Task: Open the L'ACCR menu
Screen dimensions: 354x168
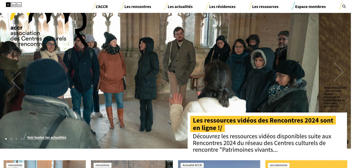Action: [x=102, y=7]
